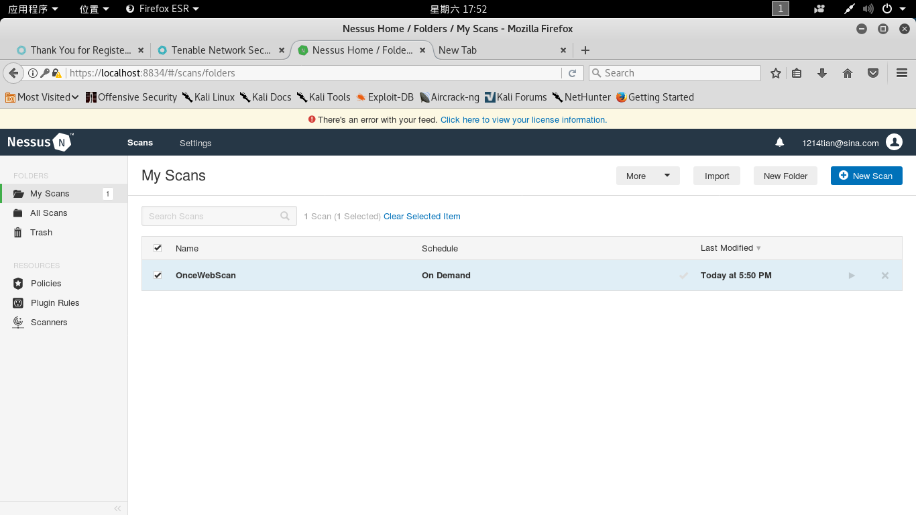Viewport: 916px width, 515px height.
Task: Click the workspace indicator 1
Action: [x=781, y=9]
